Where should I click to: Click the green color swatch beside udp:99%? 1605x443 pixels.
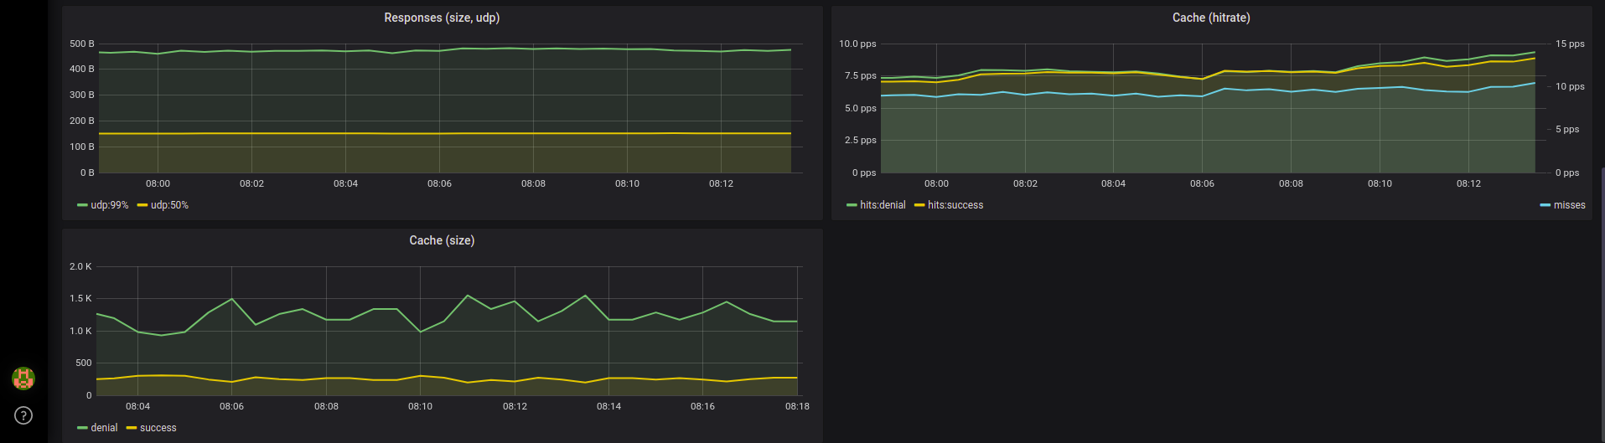[82, 205]
